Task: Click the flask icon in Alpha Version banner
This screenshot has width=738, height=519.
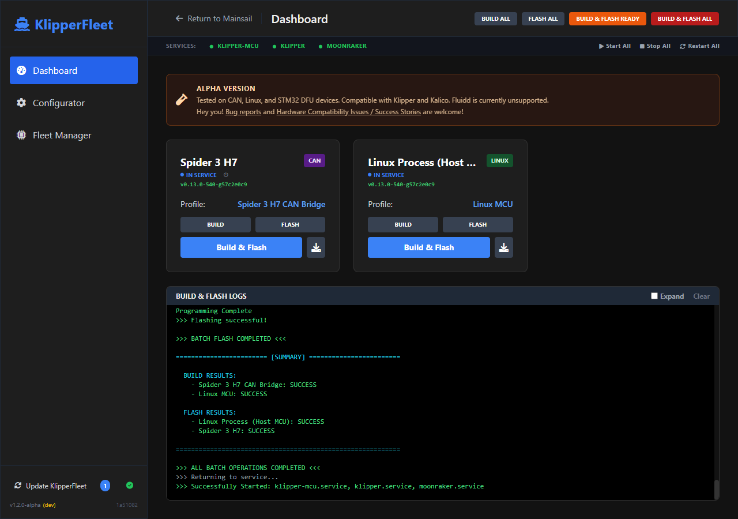Action: point(182,100)
